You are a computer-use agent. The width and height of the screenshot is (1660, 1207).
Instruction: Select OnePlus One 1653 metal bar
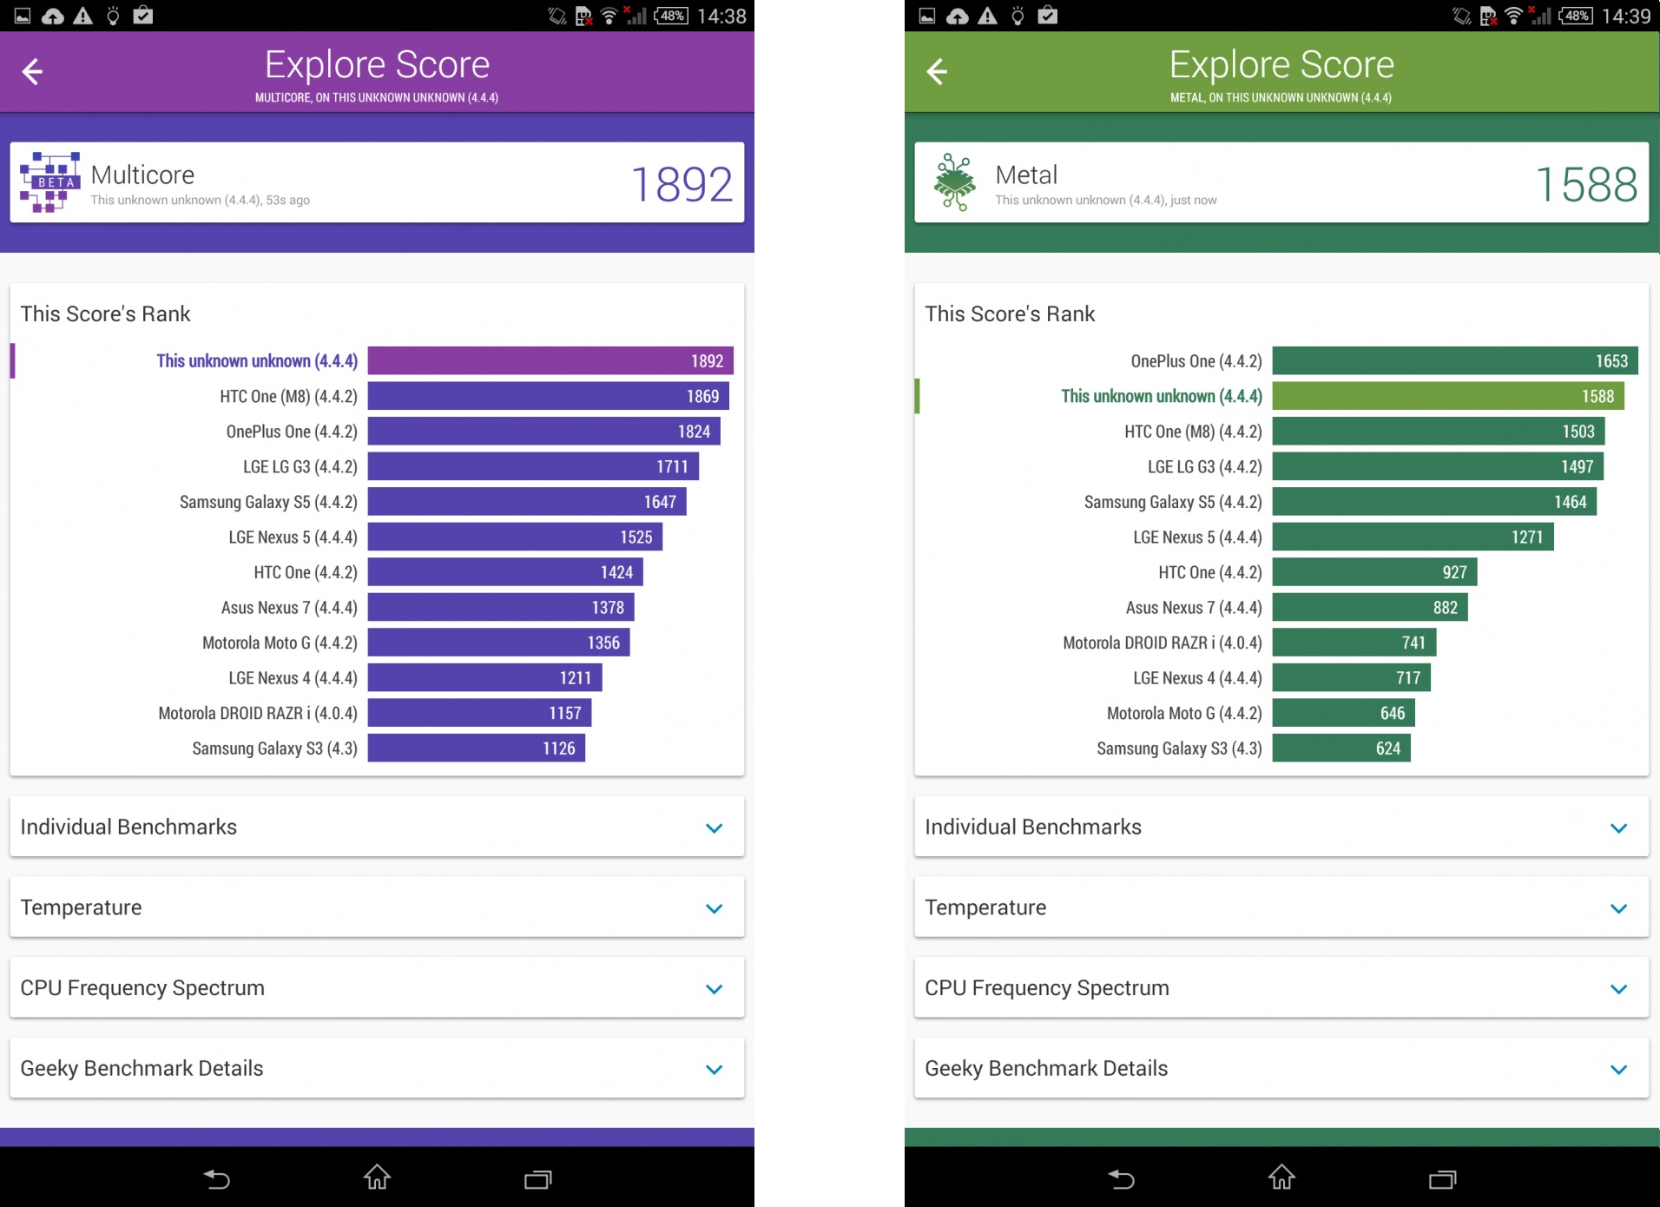pos(1455,361)
